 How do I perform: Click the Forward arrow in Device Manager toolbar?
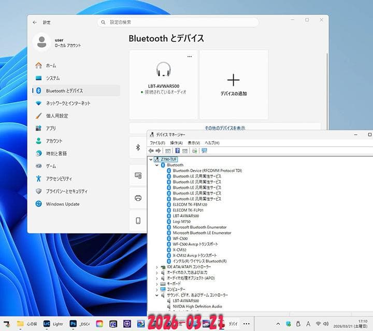click(x=158, y=150)
